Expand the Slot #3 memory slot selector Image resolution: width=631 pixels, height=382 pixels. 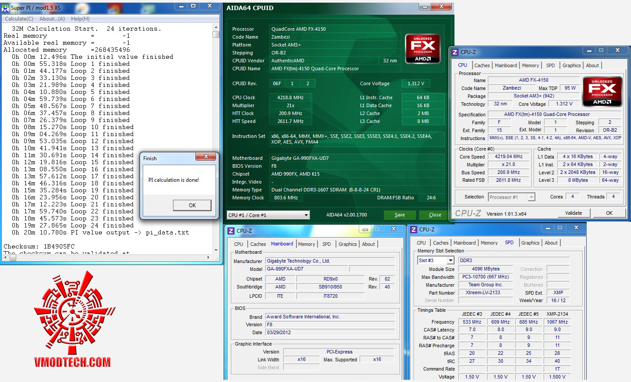pyautogui.click(x=436, y=260)
